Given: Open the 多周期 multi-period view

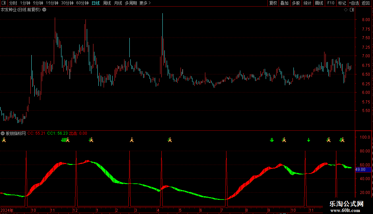Looking at the screenshot, I should point(131,3).
